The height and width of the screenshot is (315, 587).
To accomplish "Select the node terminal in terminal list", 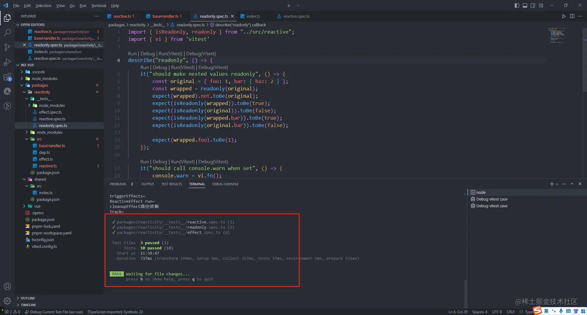I will click(x=526, y=193).
